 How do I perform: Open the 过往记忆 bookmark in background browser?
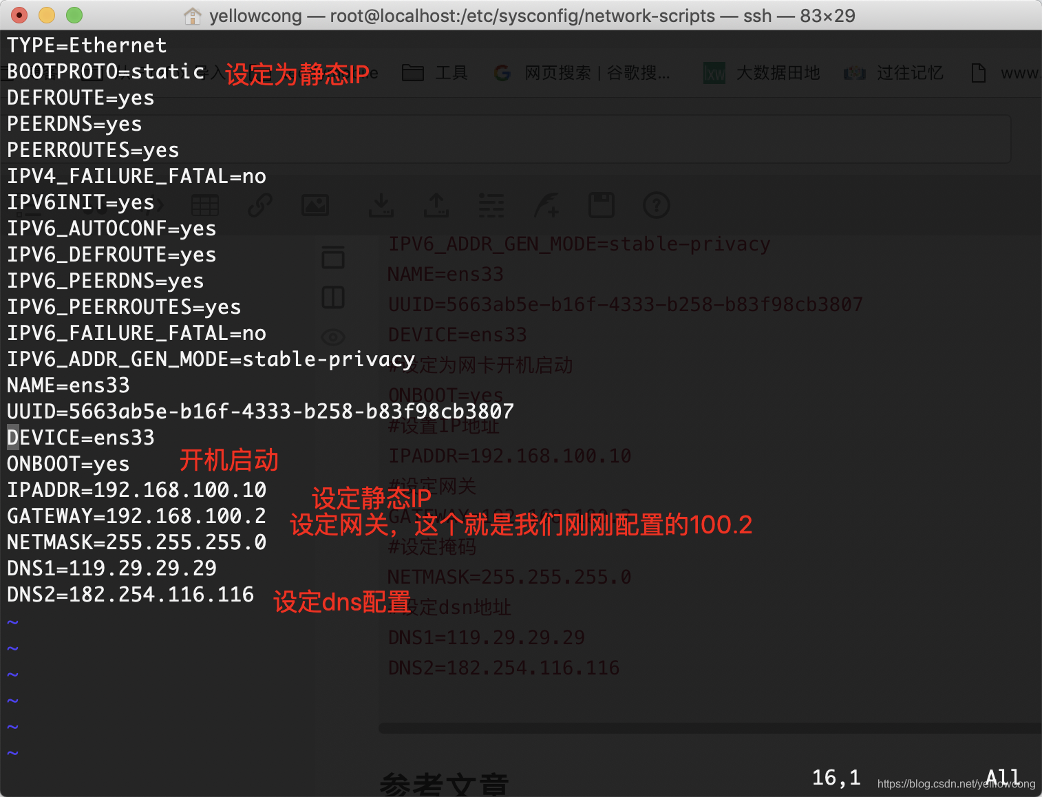(894, 73)
